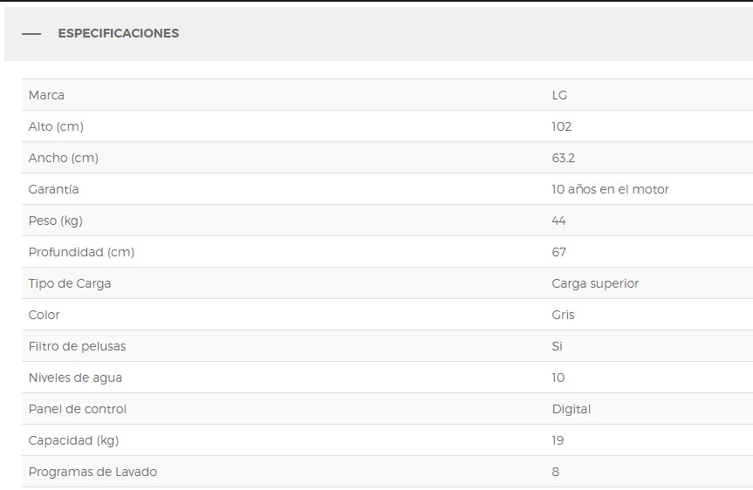Click the 63.2 width value
The image size is (753, 490).
(x=564, y=158)
